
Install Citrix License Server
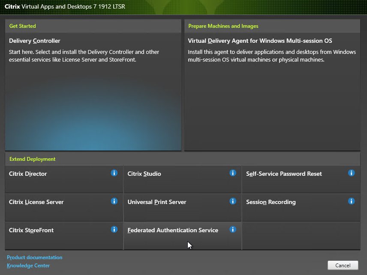pyautogui.click(x=36, y=202)
